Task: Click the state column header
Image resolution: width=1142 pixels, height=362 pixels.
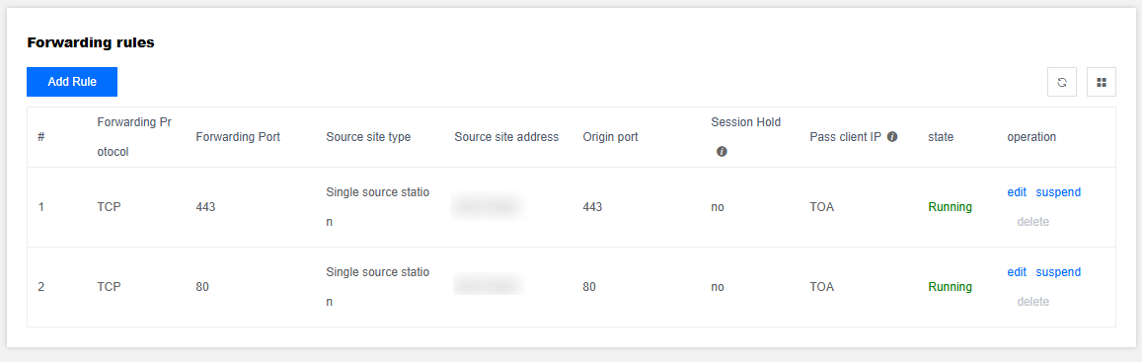Action: pyautogui.click(x=941, y=137)
